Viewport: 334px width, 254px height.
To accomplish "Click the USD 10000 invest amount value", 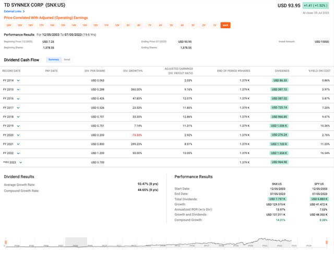I will click(x=322, y=42).
